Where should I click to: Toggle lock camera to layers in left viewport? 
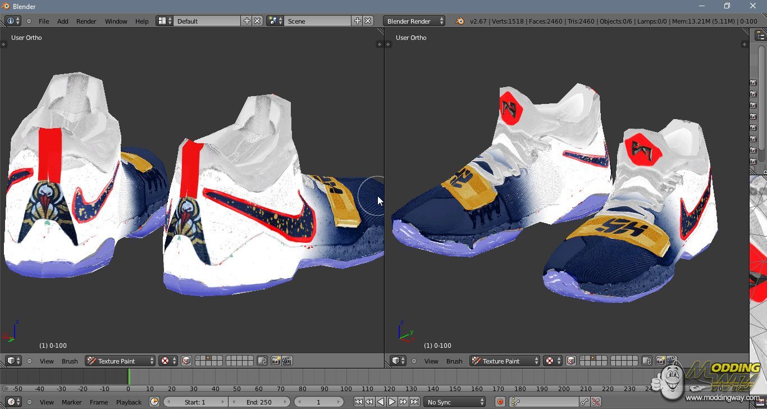coord(262,361)
